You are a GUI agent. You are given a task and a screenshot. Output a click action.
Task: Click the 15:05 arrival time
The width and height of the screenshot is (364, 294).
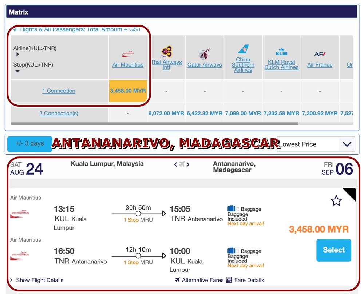(x=180, y=209)
